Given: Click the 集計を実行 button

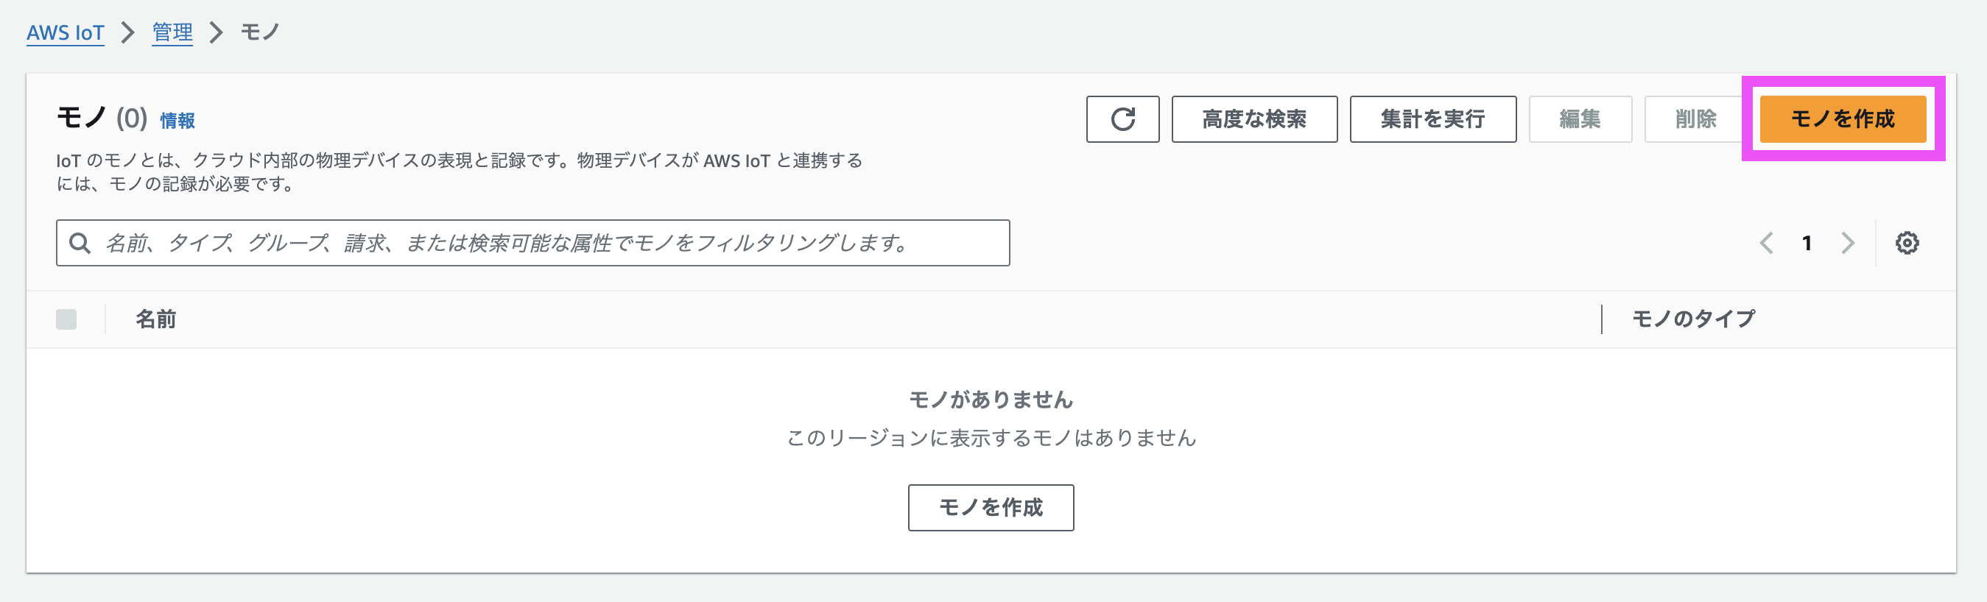Looking at the screenshot, I should tap(1432, 118).
